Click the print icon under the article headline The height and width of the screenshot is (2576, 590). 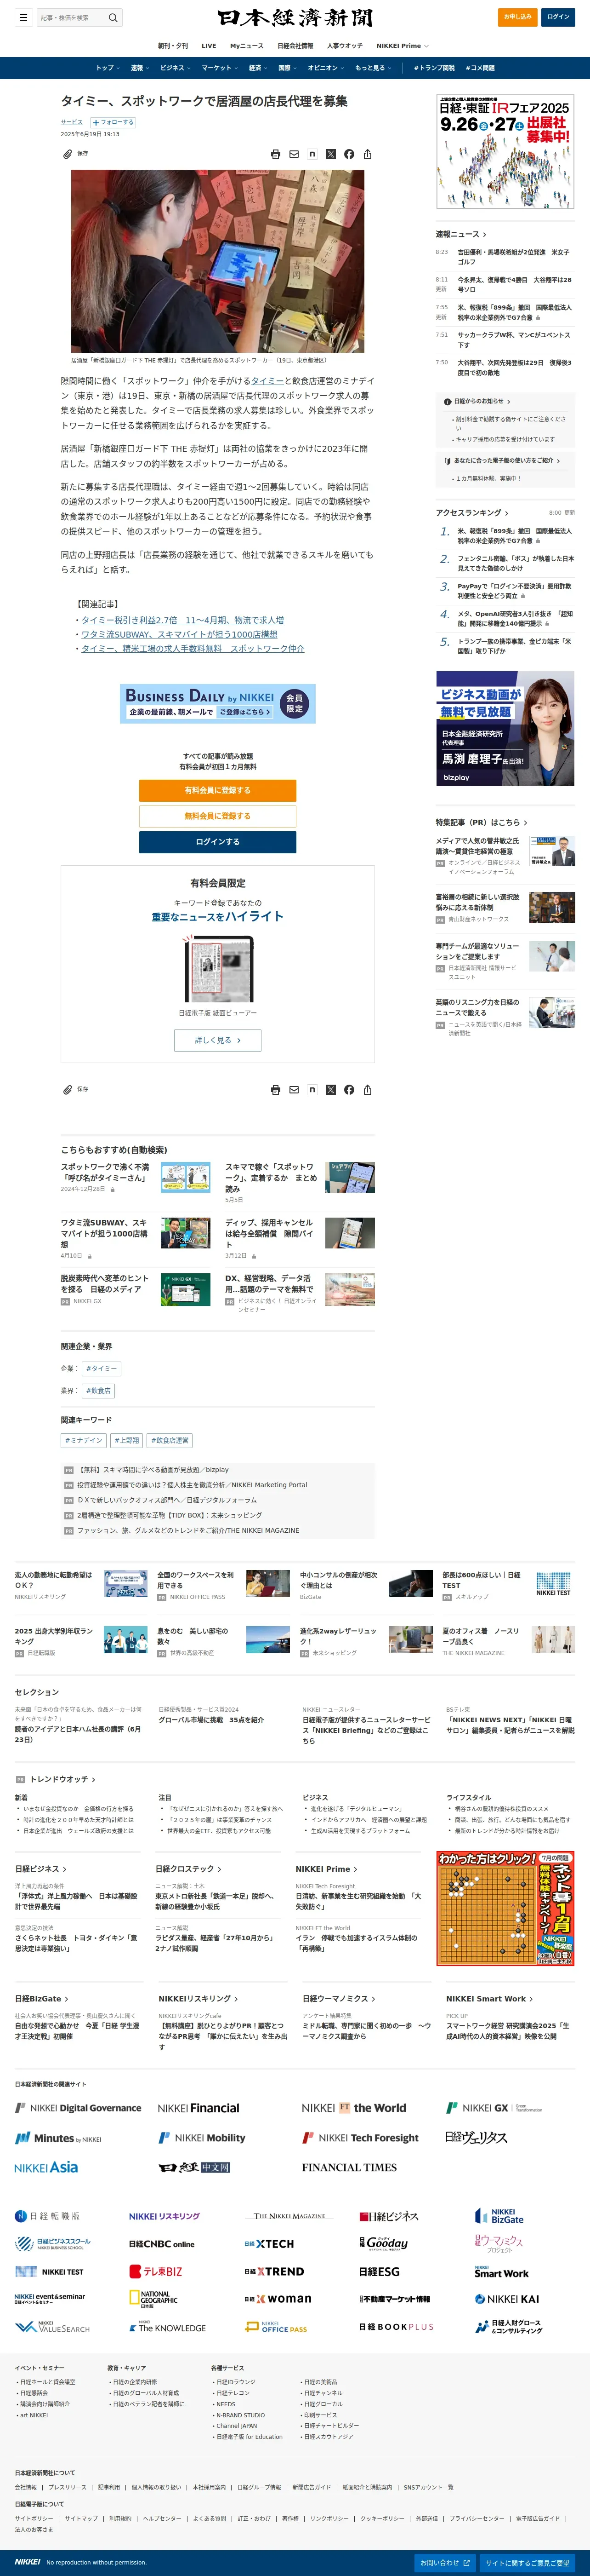(276, 154)
